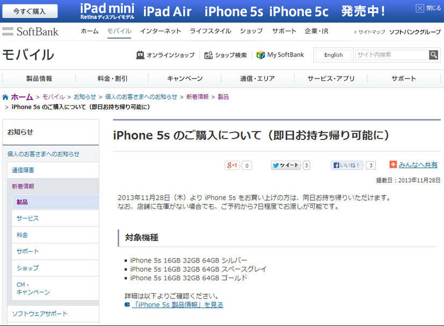Click the red plus share icon
444x326 pixels.
pos(393,165)
